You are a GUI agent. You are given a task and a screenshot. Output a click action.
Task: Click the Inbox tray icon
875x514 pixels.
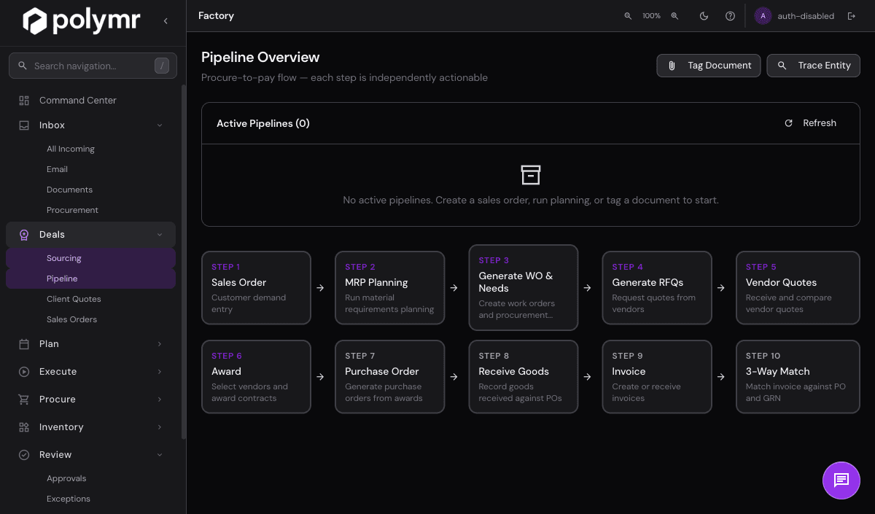(24, 125)
